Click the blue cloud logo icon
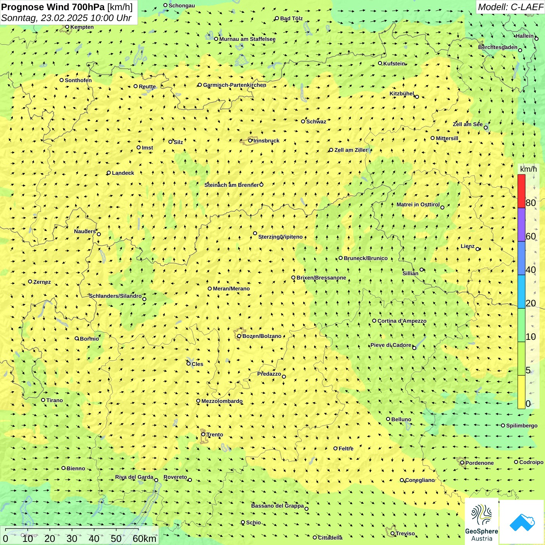Image resolution: width=545 pixels, height=545 pixels. point(522,522)
